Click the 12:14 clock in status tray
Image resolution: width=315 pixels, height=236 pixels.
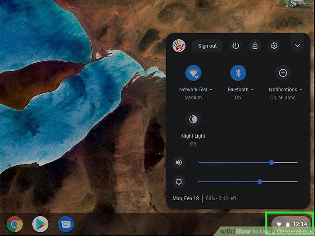pos(300,224)
